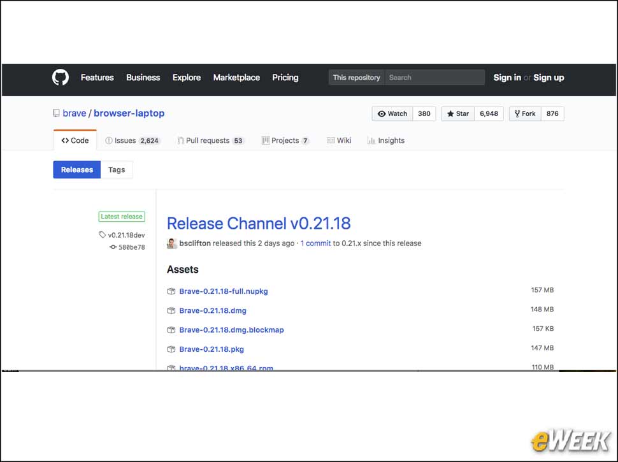Click the 148 MB size text
This screenshot has height=462, width=618.
coord(542,310)
